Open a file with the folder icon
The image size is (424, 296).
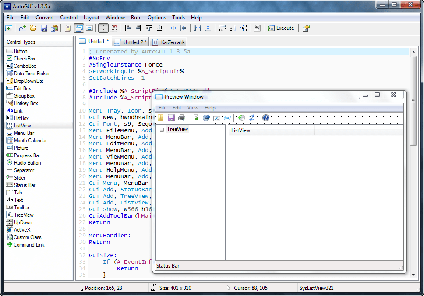click(33, 28)
